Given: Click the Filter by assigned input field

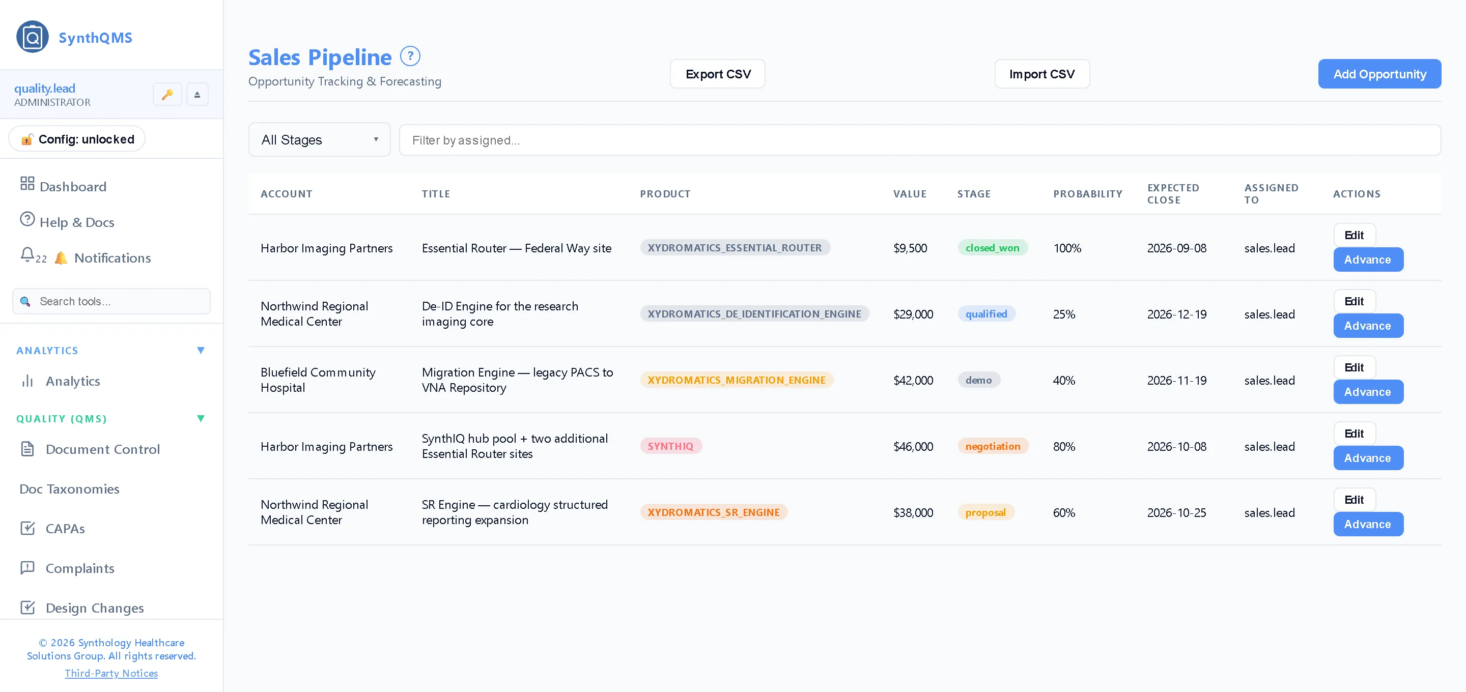Looking at the screenshot, I should 920,140.
